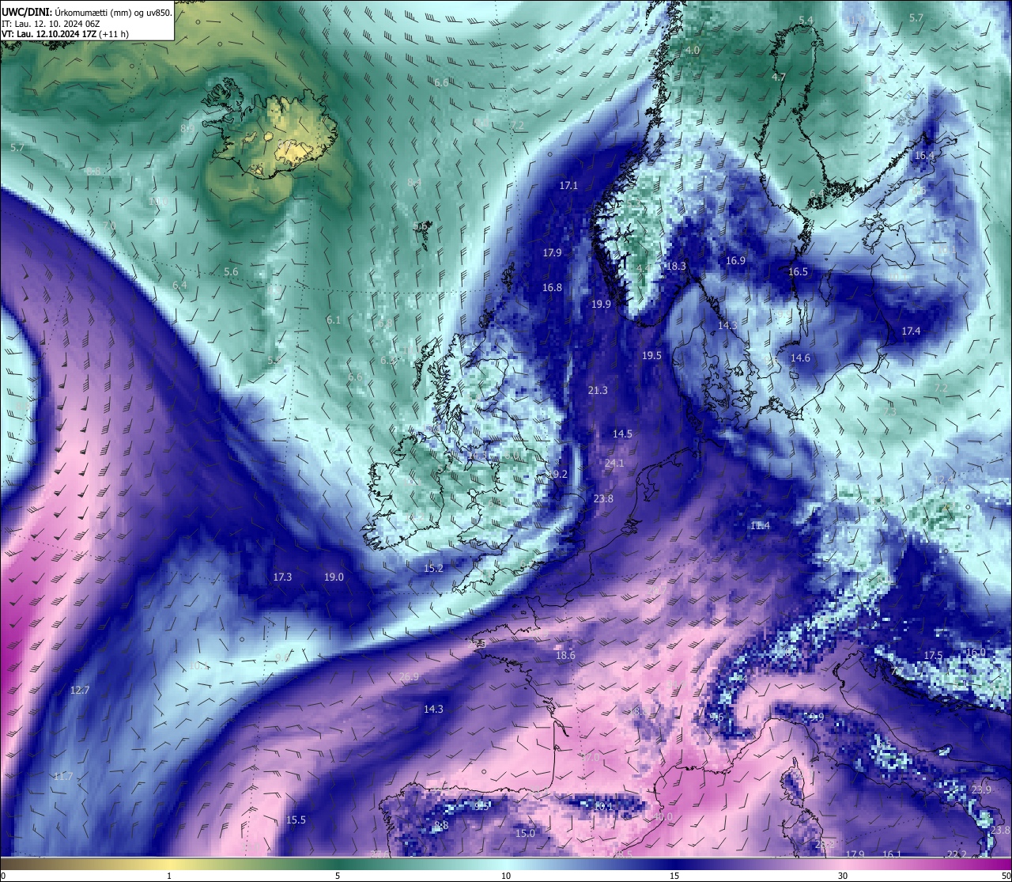Click the 6.1 map value
This screenshot has height=882, width=1012.
(x=333, y=320)
